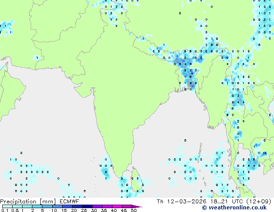274x212 pixels.
Task: Click the 25–30 mm dark blue swatch
Action: [87, 206]
